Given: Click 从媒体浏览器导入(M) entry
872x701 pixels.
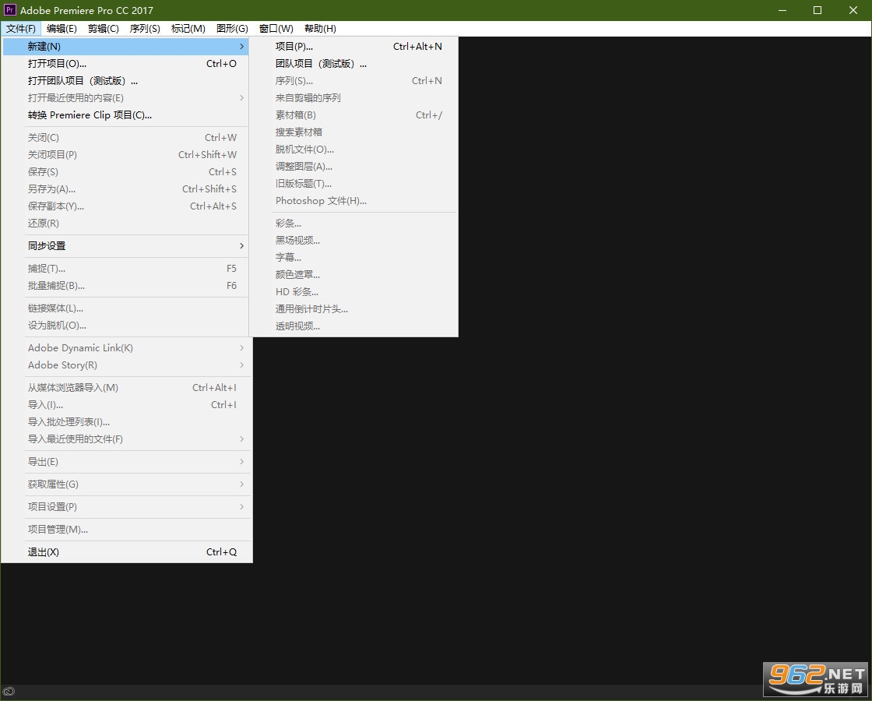Looking at the screenshot, I should pos(125,388).
